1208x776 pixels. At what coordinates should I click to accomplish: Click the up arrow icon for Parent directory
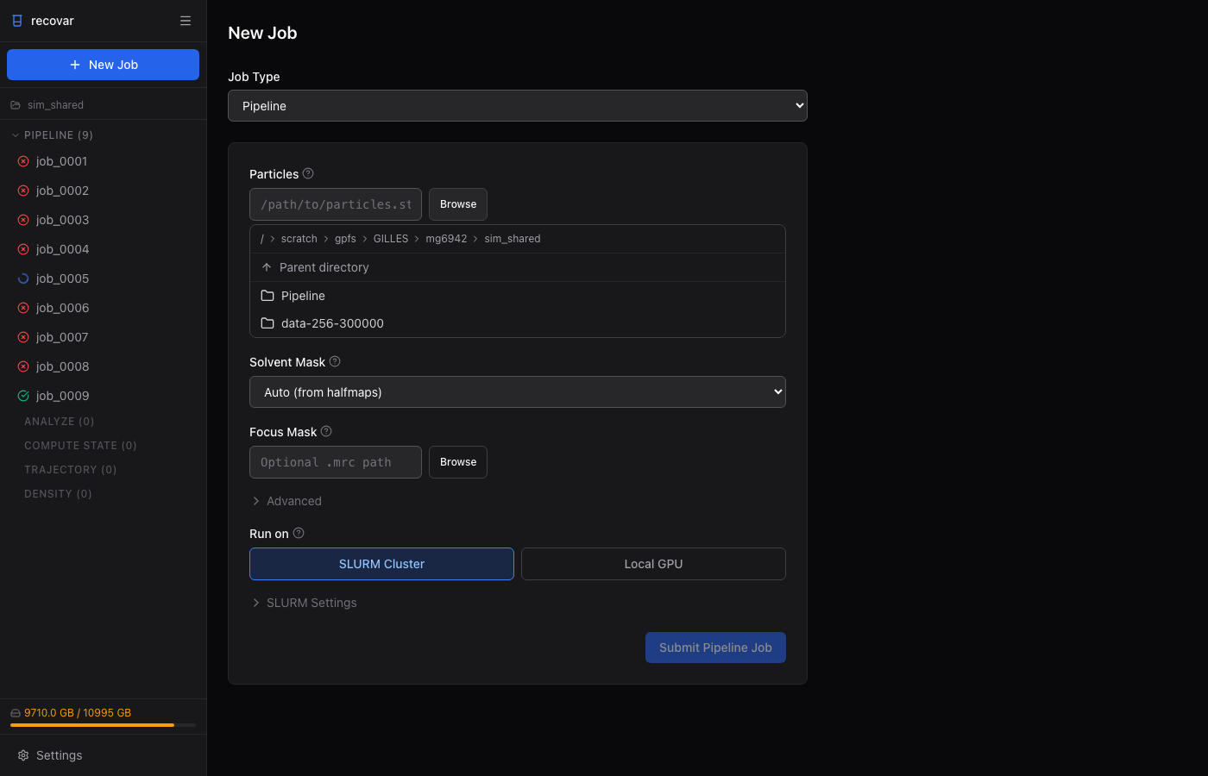pos(267,267)
